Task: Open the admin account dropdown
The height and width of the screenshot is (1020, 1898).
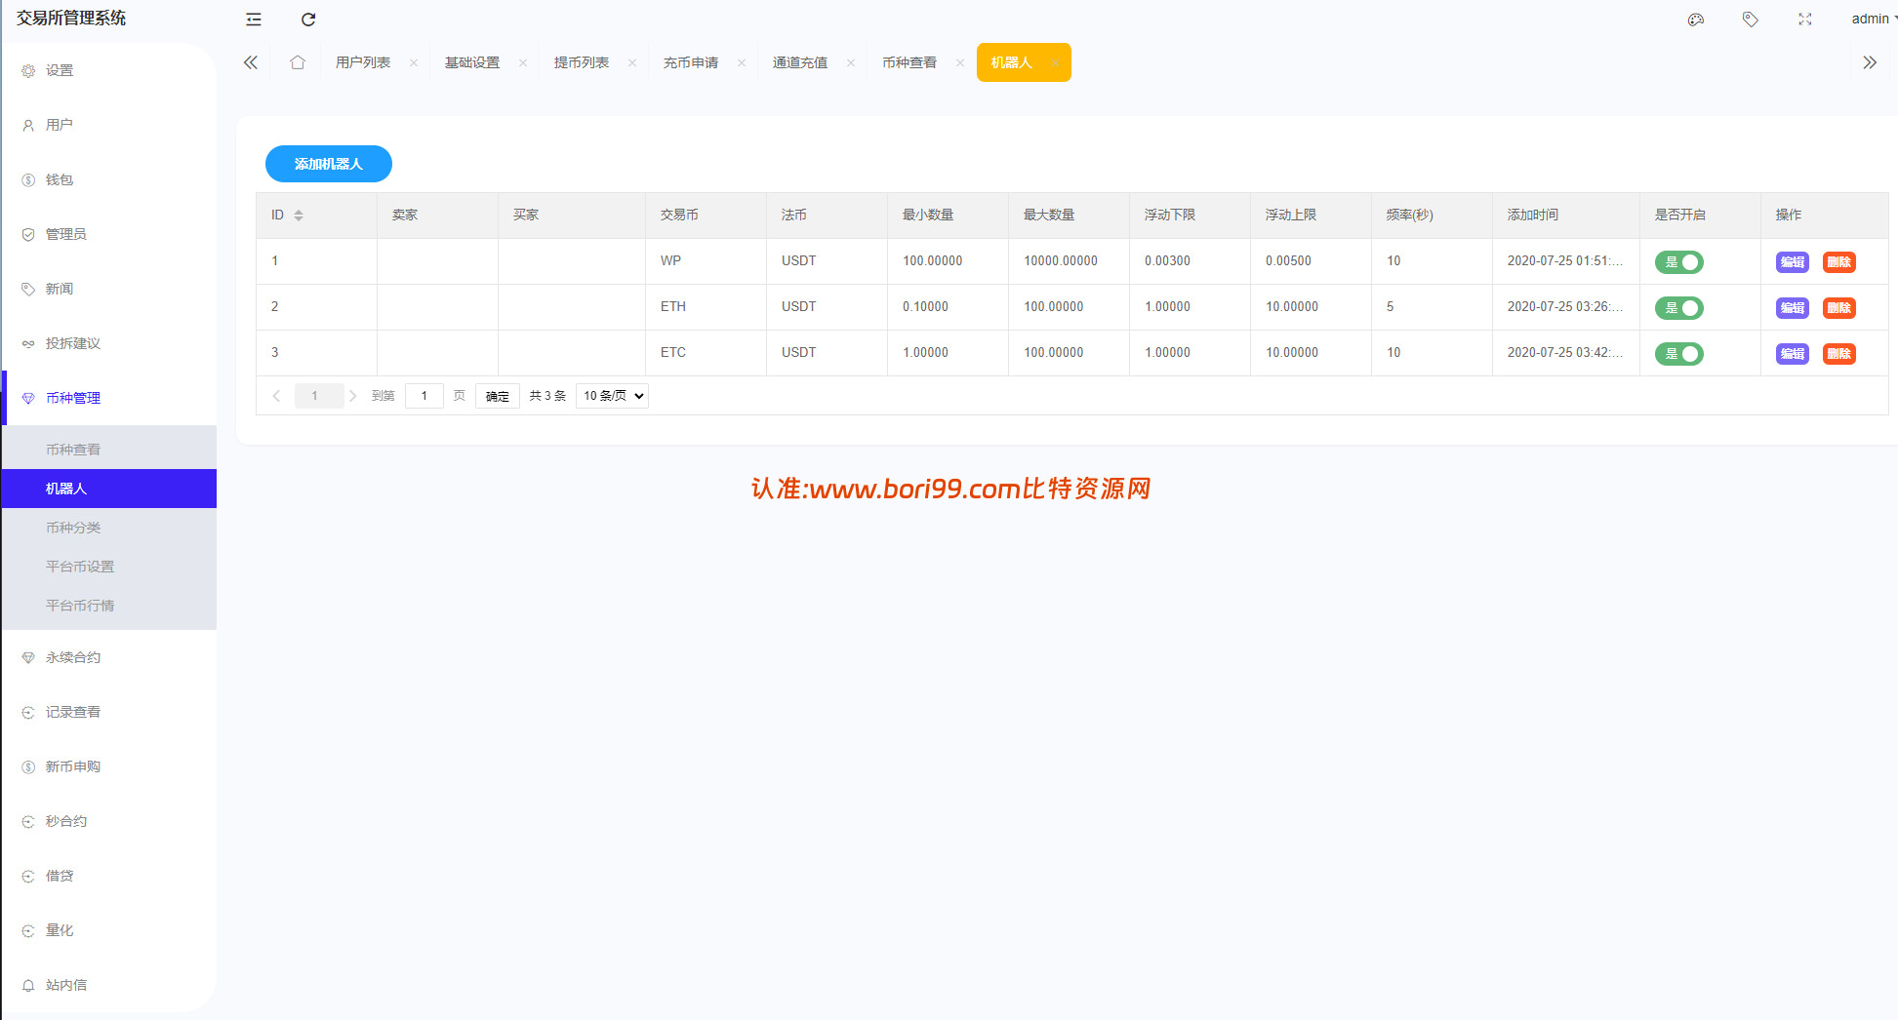Action: [1874, 19]
